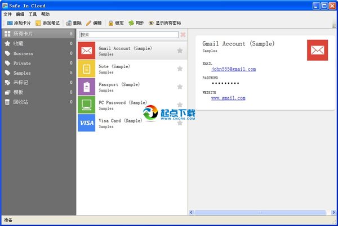Viewport: 338px width, 226px height.
Task: Favorite the Gmail Account card with star
Action: (x=180, y=51)
